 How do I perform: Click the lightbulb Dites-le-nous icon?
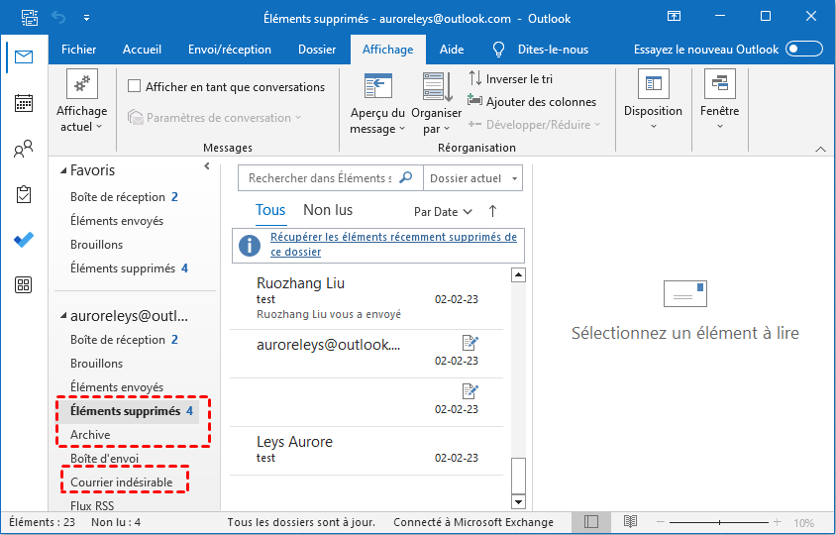click(498, 50)
